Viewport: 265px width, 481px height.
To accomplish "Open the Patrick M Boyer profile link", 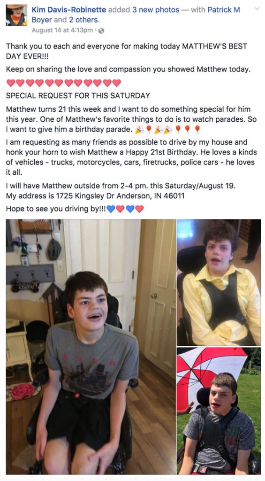I will 136,15.
